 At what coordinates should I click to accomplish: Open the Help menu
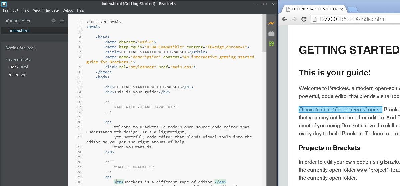click(x=81, y=10)
